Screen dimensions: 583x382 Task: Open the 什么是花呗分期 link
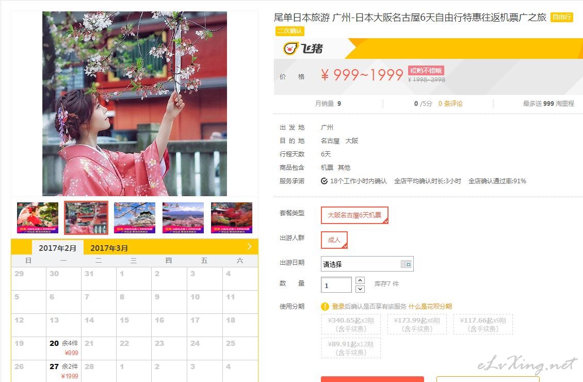(x=430, y=307)
